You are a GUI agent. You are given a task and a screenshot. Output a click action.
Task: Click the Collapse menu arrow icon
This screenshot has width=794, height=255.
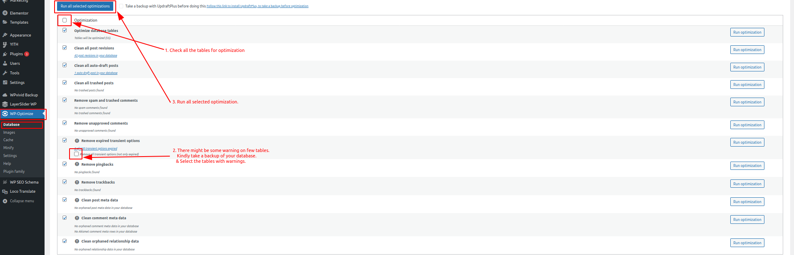tap(5, 201)
